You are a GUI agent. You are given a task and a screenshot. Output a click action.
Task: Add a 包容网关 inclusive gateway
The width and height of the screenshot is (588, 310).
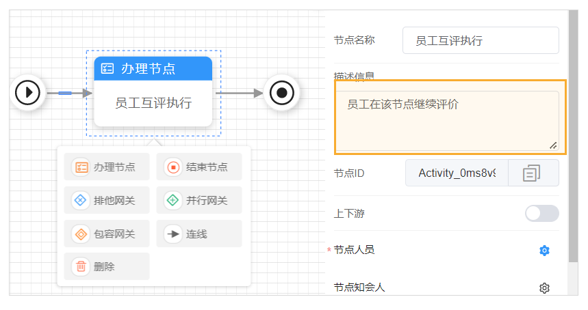click(x=106, y=234)
